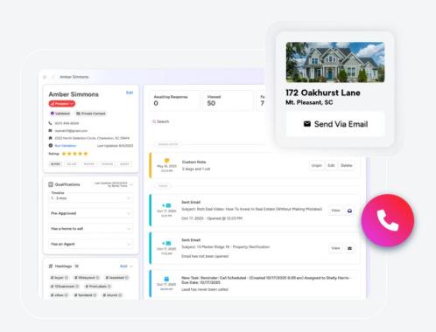The image size is (436, 332).
Task: Click the "2 dogs and 1 cat" note text
Action: coord(196,169)
